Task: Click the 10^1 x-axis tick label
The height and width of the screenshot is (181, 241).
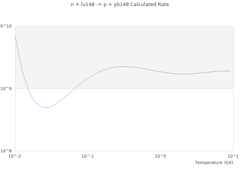Action: click(x=233, y=156)
